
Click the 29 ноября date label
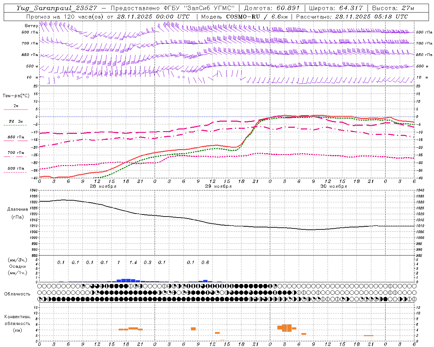tap(218, 186)
